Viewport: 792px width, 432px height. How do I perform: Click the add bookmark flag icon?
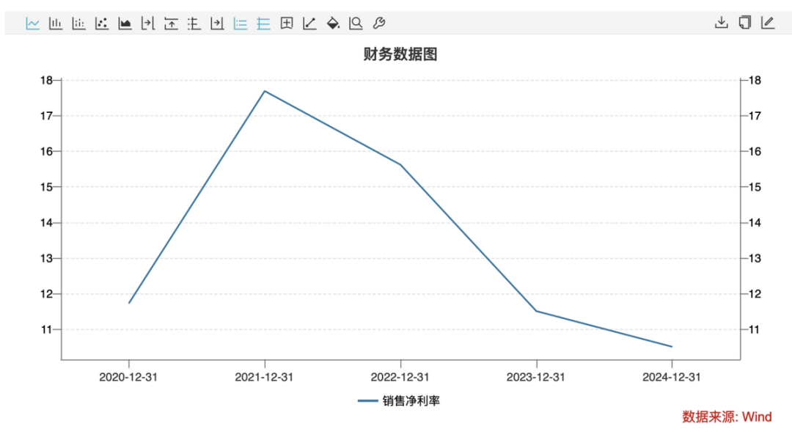286,23
